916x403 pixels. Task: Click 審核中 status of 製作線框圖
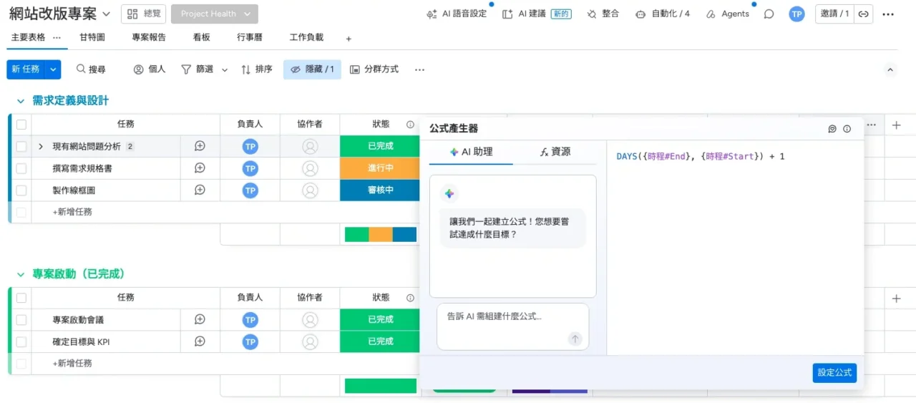click(x=380, y=190)
